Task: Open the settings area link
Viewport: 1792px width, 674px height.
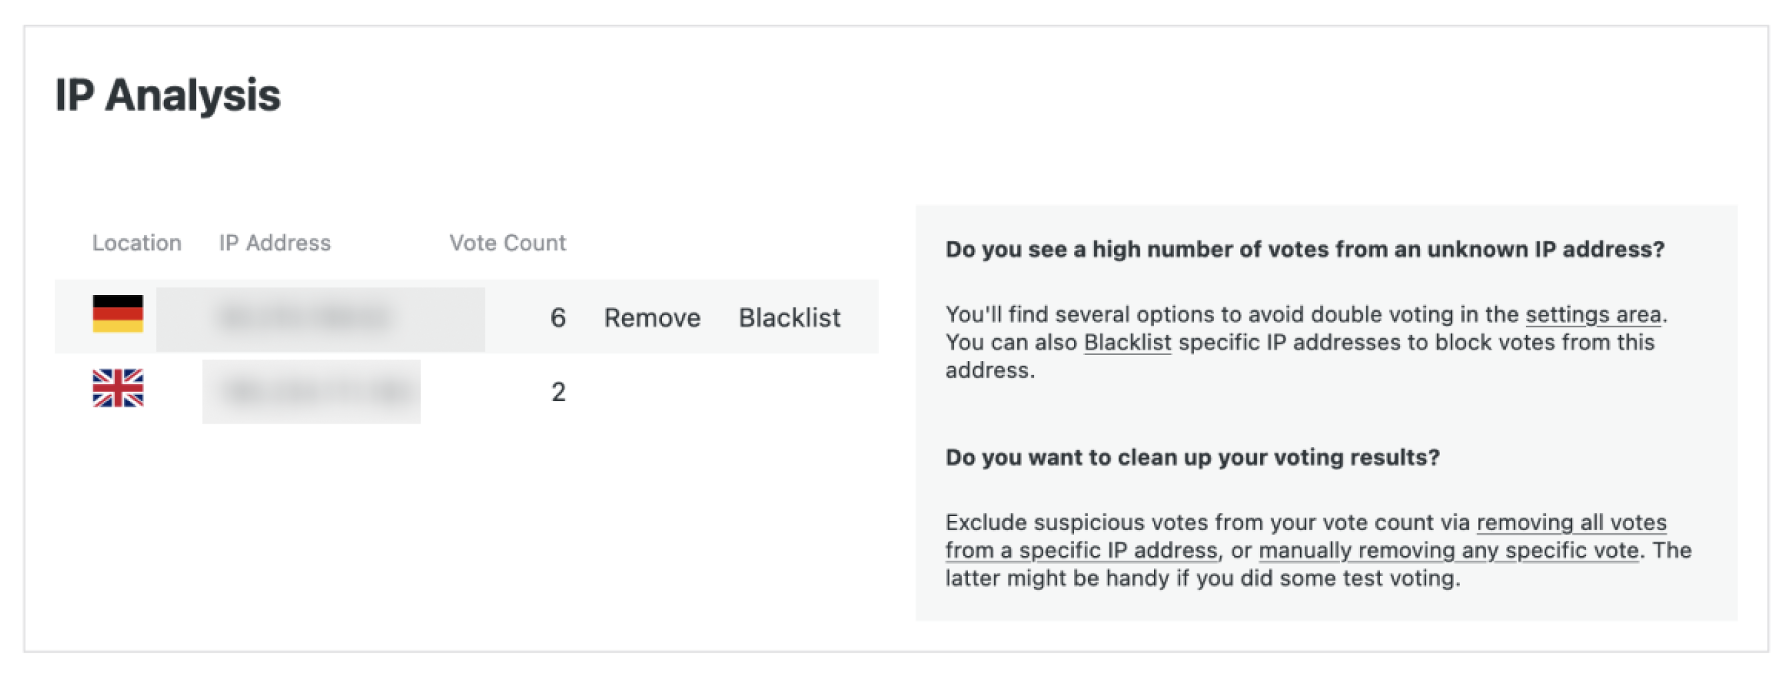Action: 1593,315
